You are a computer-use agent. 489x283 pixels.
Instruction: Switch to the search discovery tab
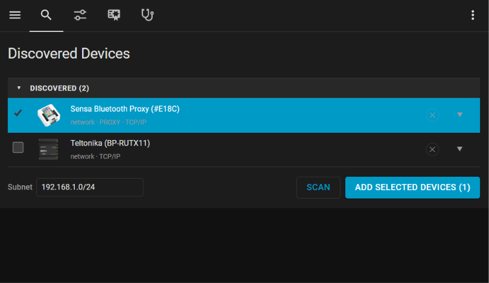(x=46, y=15)
